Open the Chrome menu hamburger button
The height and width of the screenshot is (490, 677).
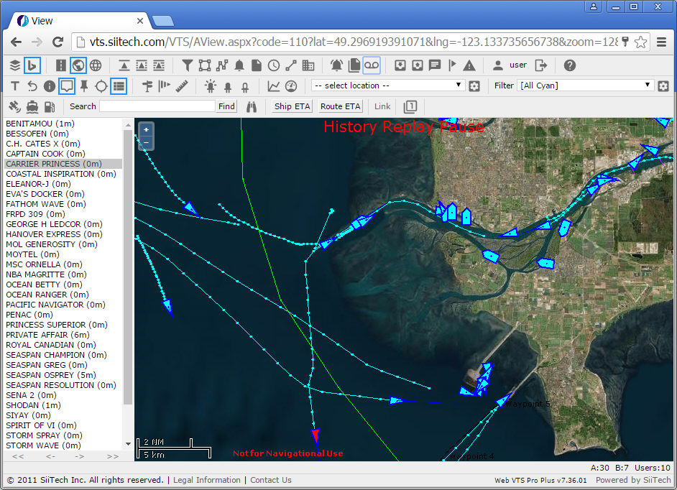tap(661, 42)
